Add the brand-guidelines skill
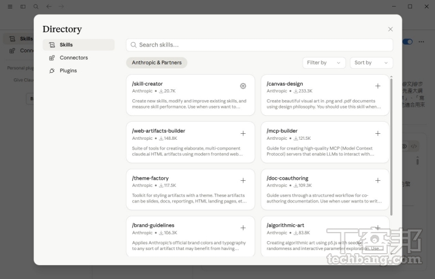Image resolution: width=435 pixels, height=279 pixels. click(243, 228)
